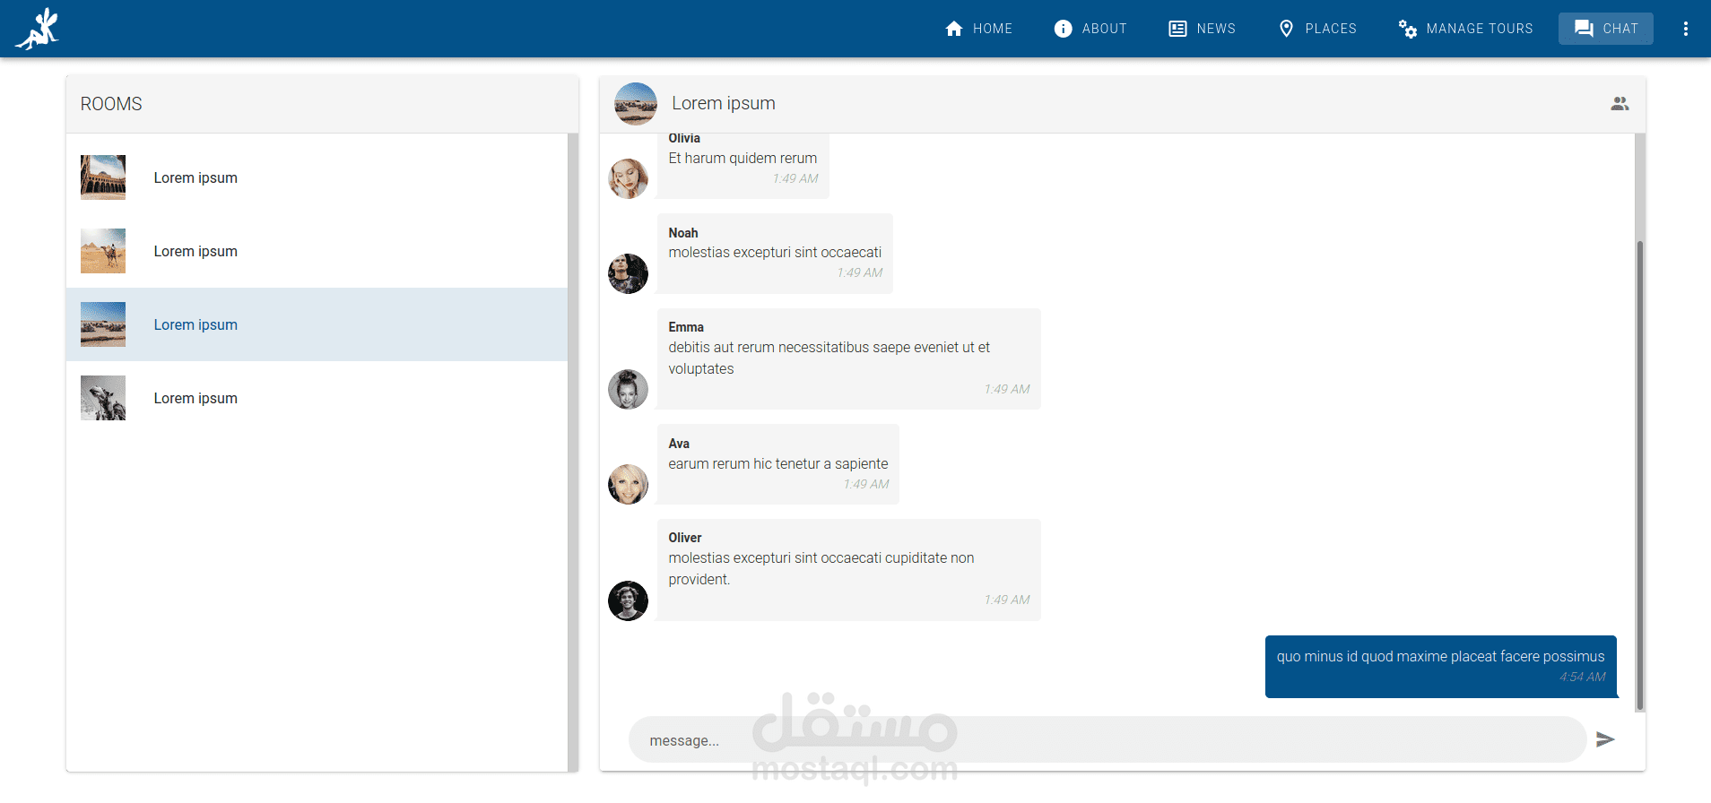Screen dimensions: 1711x803
Task: Click the site logo icon
Action: point(38,29)
